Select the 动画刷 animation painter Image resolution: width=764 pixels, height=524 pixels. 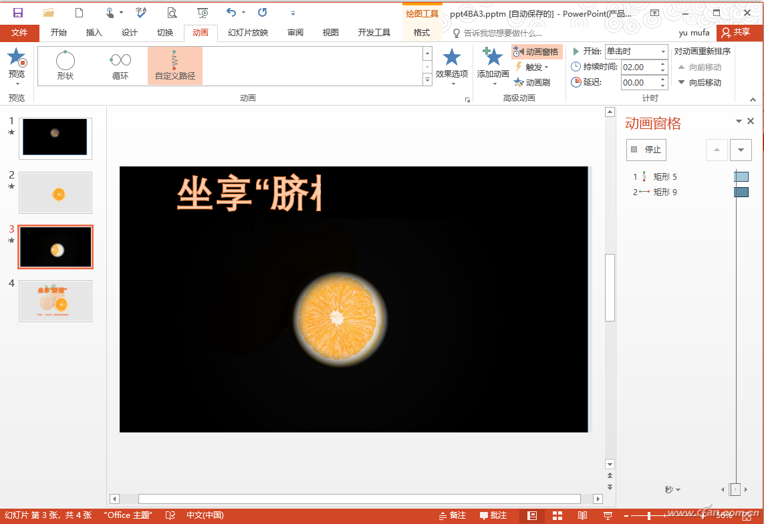[533, 83]
